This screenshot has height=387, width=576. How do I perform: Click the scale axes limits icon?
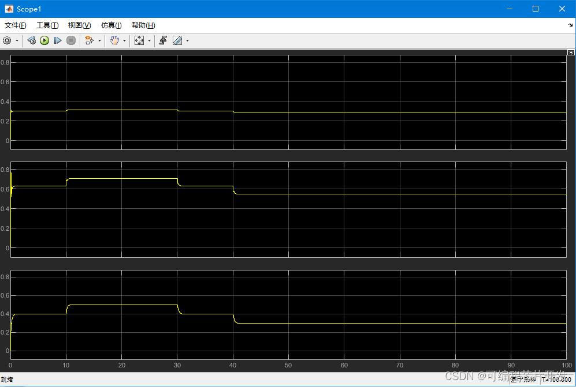click(x=139, y=41)
